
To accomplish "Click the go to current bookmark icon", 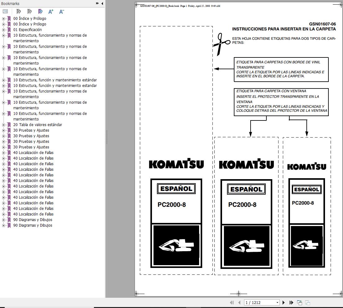I will [40, 11].
